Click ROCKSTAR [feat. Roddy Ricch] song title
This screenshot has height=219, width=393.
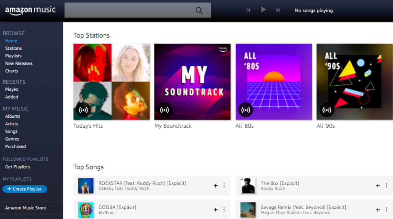pos(142,183)
